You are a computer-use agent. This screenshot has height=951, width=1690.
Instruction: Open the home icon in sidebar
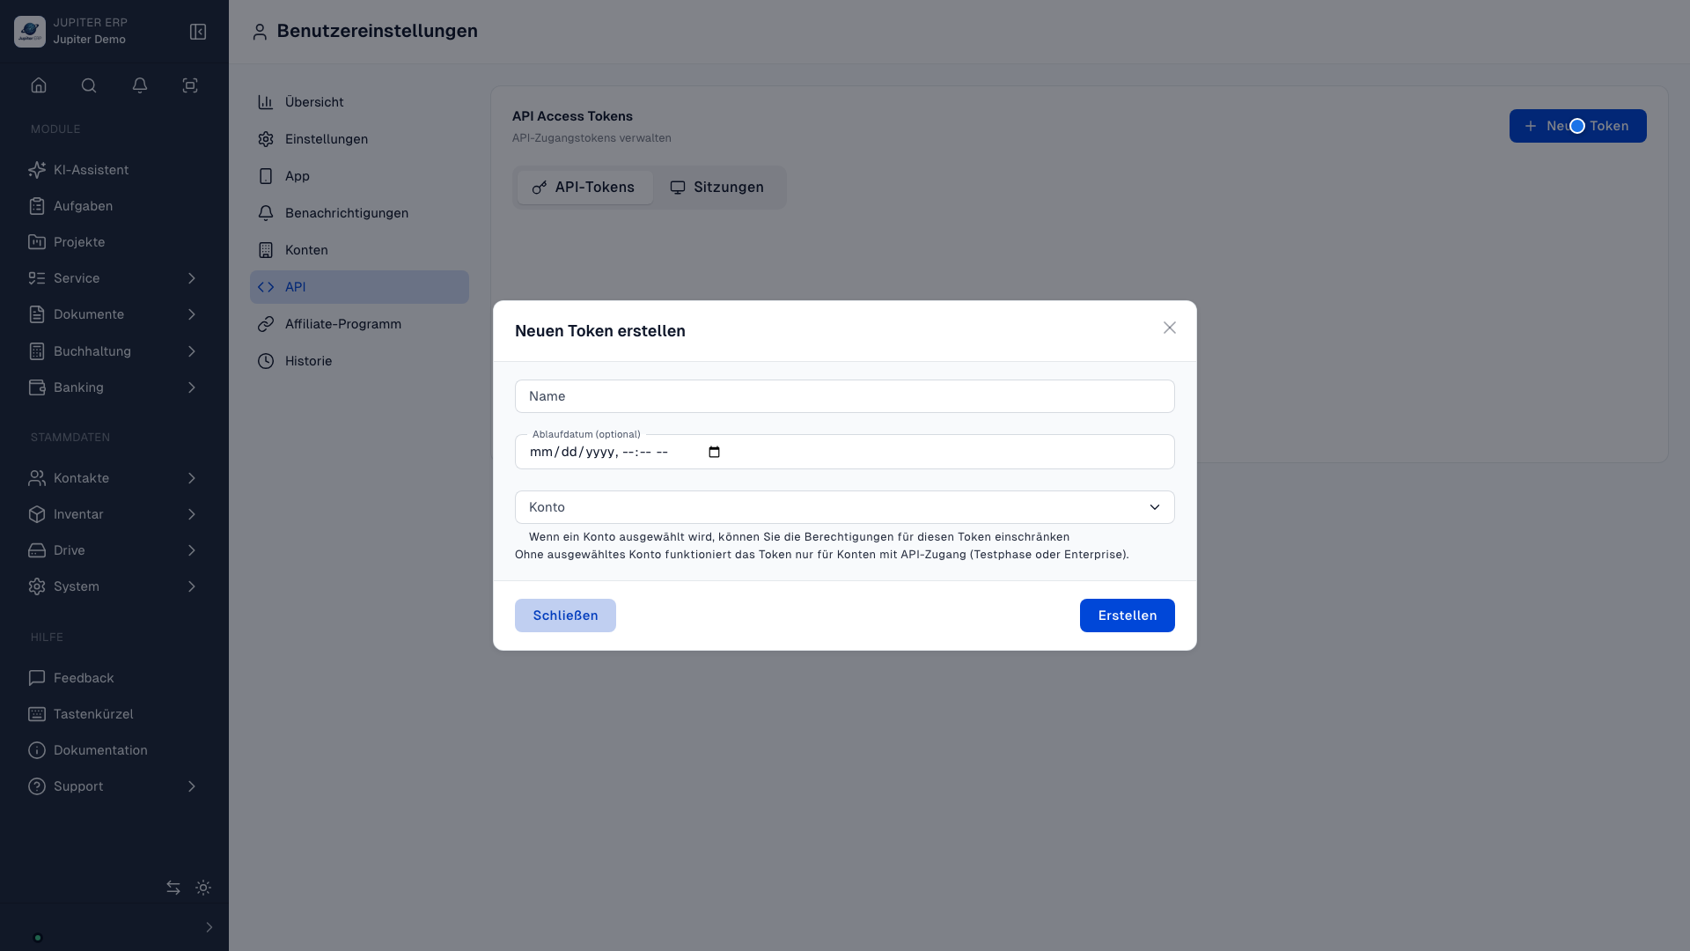(x=39, y=85)
